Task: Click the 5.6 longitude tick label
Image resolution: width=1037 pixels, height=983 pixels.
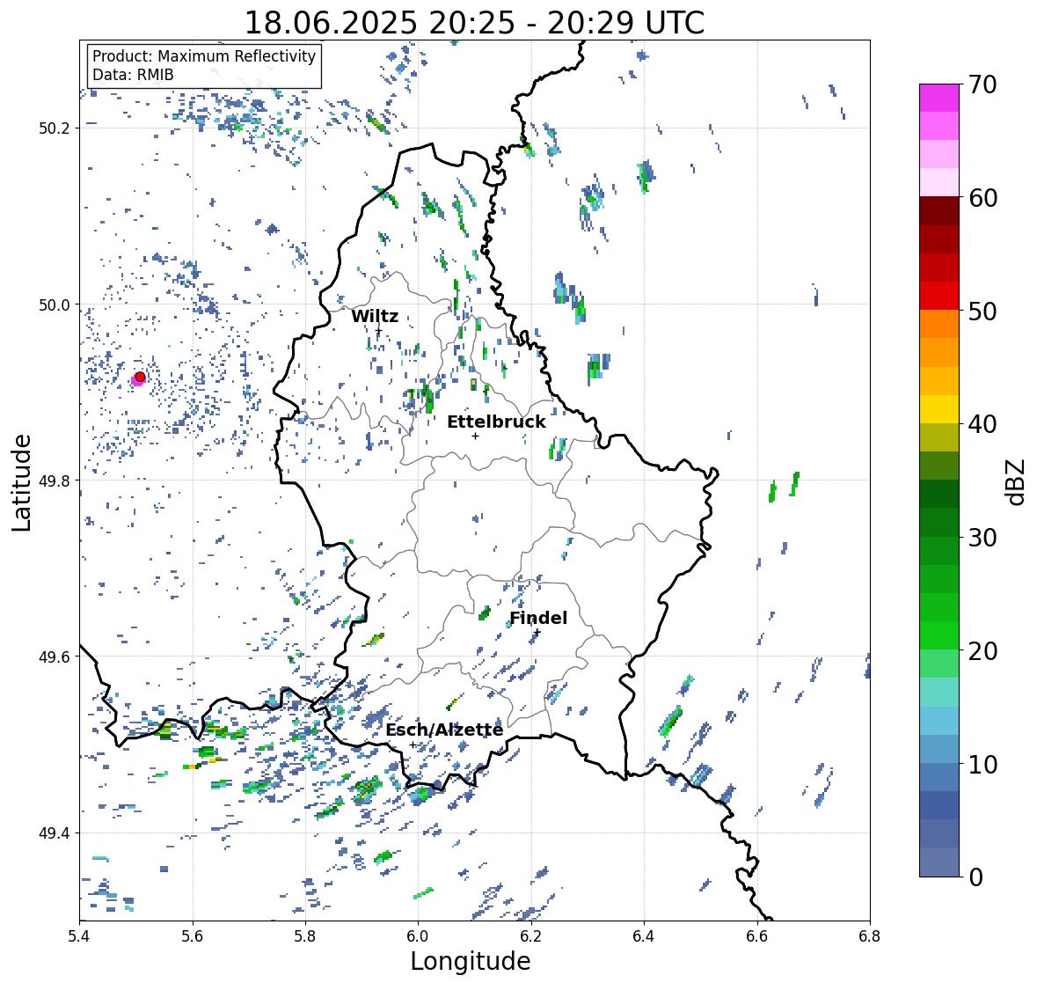Action: pos(193,935)
